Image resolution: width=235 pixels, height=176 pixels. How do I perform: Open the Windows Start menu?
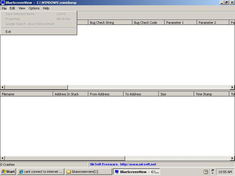pyautogui.click(x=8, y=172)
